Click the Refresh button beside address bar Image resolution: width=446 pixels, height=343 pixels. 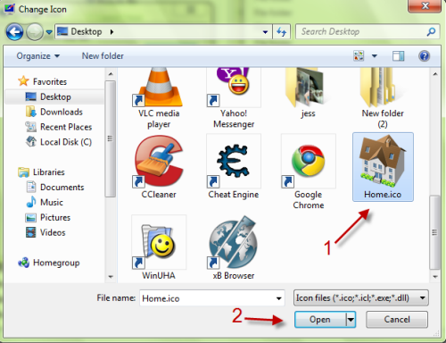click(281, 31)
